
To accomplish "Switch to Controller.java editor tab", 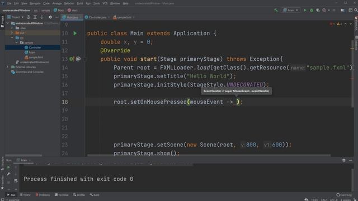I will pyautogui.click(x=97, y=17).
